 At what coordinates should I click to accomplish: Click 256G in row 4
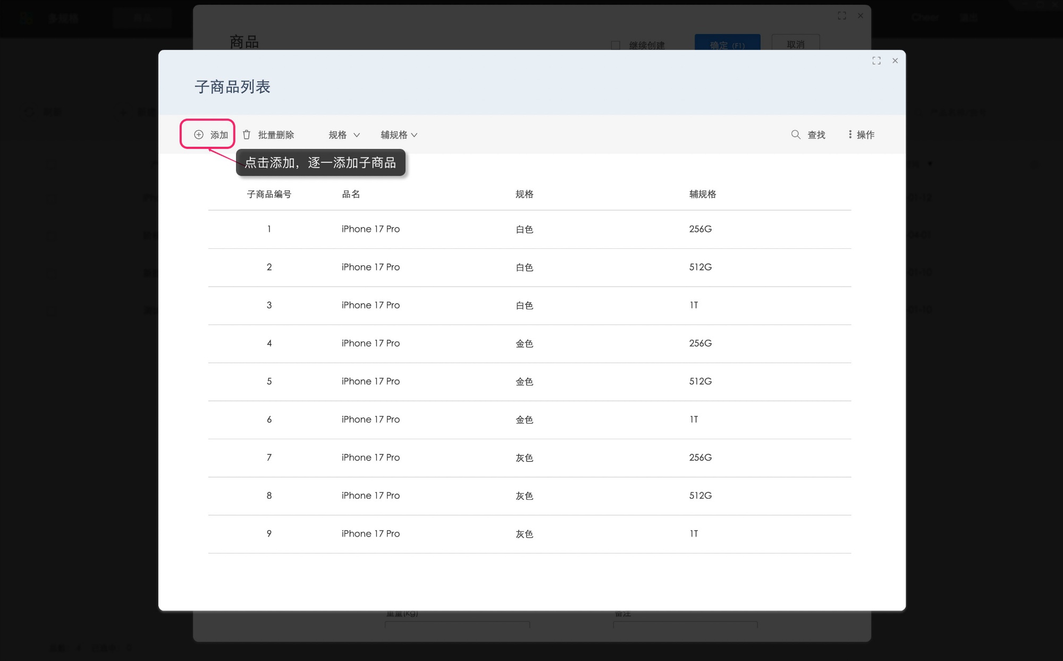pyautogui.click(x=701, y=344)
